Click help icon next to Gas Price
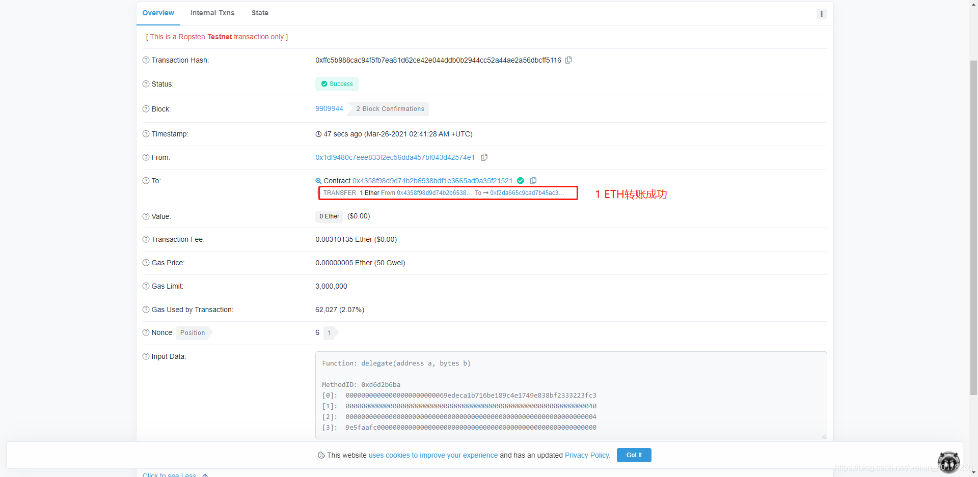Screen dimensions: 978x477 tap(146, 263)
